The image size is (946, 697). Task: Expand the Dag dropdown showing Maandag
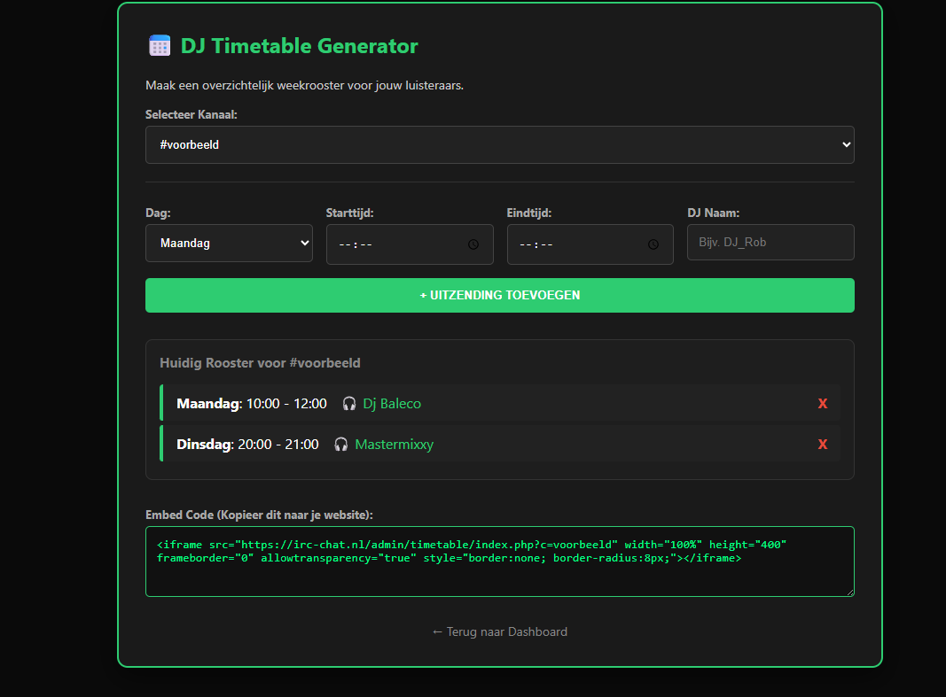click(x=229, y=242)
